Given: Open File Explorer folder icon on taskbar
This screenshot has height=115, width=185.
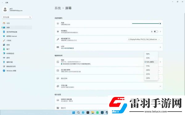Looking at the screenshot, I should [x=92, y=113].
